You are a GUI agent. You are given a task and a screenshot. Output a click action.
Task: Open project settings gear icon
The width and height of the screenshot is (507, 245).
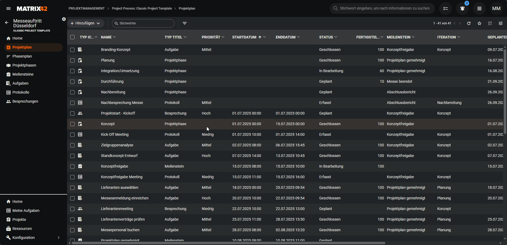point(64,19)
